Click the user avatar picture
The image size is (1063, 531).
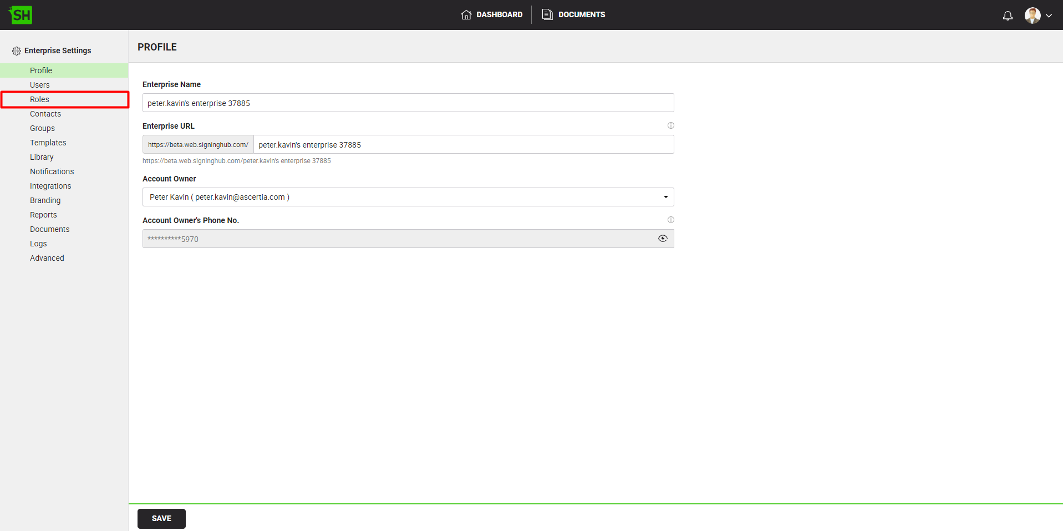click(1032, 16)
